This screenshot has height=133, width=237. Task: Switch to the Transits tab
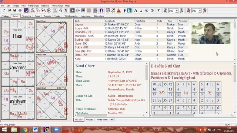pyautogui.click(x=47, y=16)
